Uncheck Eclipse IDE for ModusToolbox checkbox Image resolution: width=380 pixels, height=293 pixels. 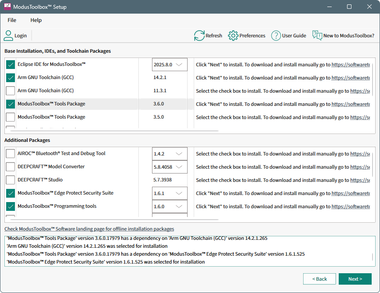(x=11, y=65)
